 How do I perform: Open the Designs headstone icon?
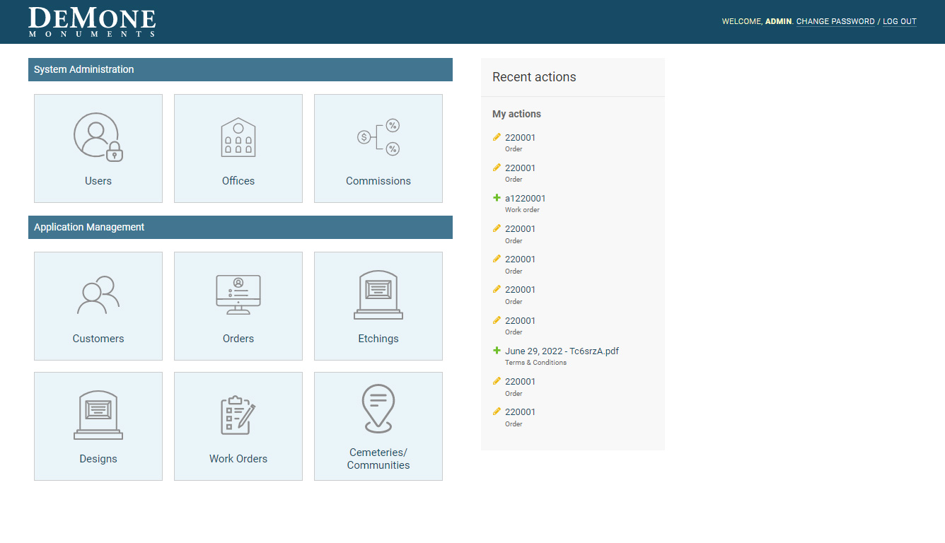pos(98,415)
